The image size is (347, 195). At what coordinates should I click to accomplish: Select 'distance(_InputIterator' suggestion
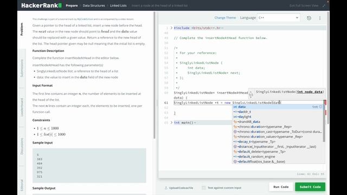[278, 147]
